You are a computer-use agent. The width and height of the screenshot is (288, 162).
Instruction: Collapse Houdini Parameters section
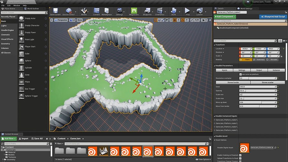(214, 66)
